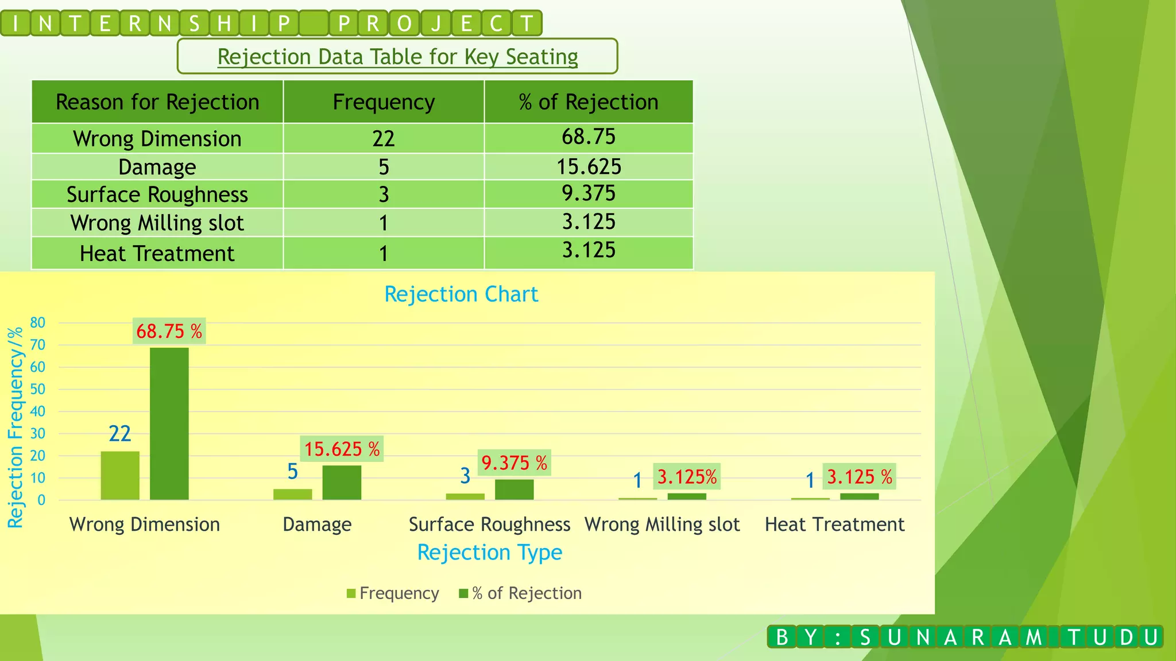Select the Frequency legend swatch

pos(351,593)
